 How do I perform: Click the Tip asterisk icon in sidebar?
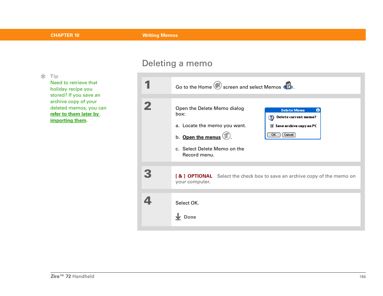(x=43, y=76)
